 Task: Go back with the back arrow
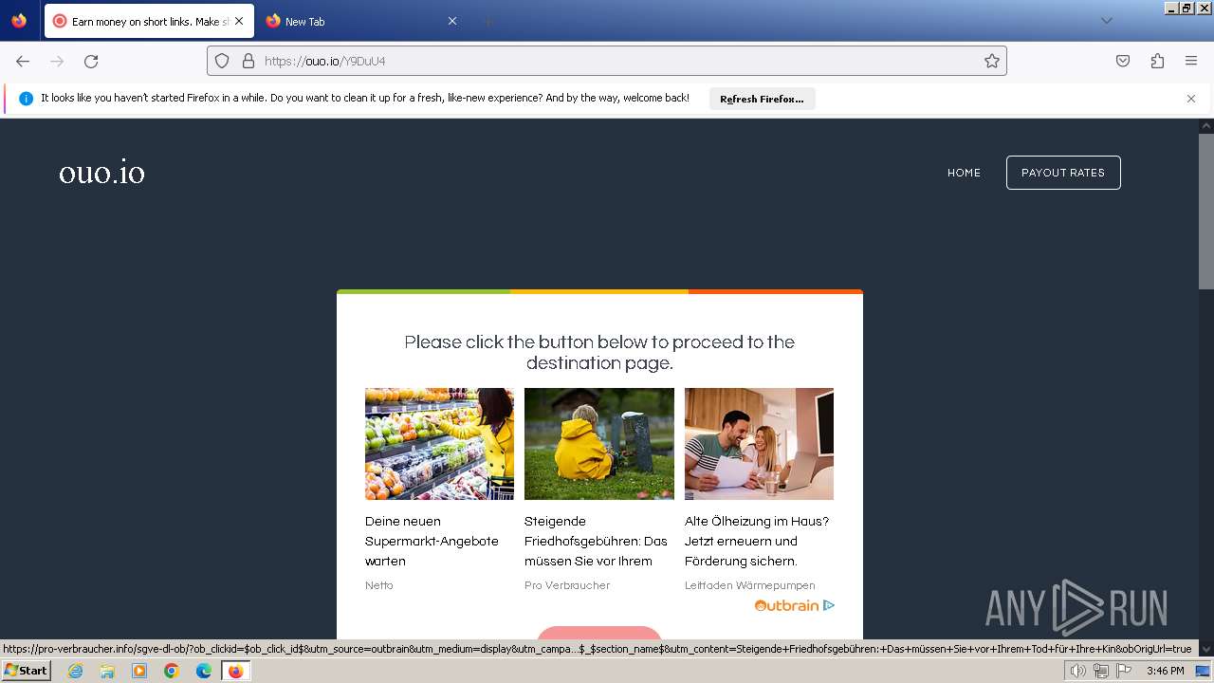coord(23,61)
